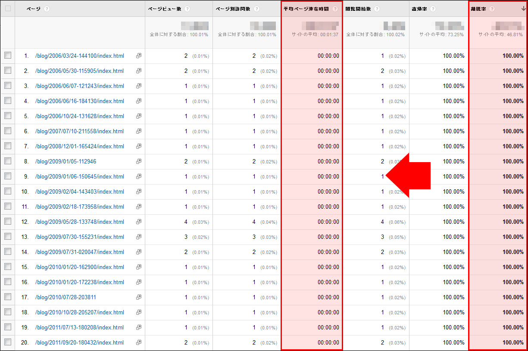Select pageview cell '4 (0.03%)' in row 12
Viewport: 528px width, 351px height.
(x=197, y=222)
